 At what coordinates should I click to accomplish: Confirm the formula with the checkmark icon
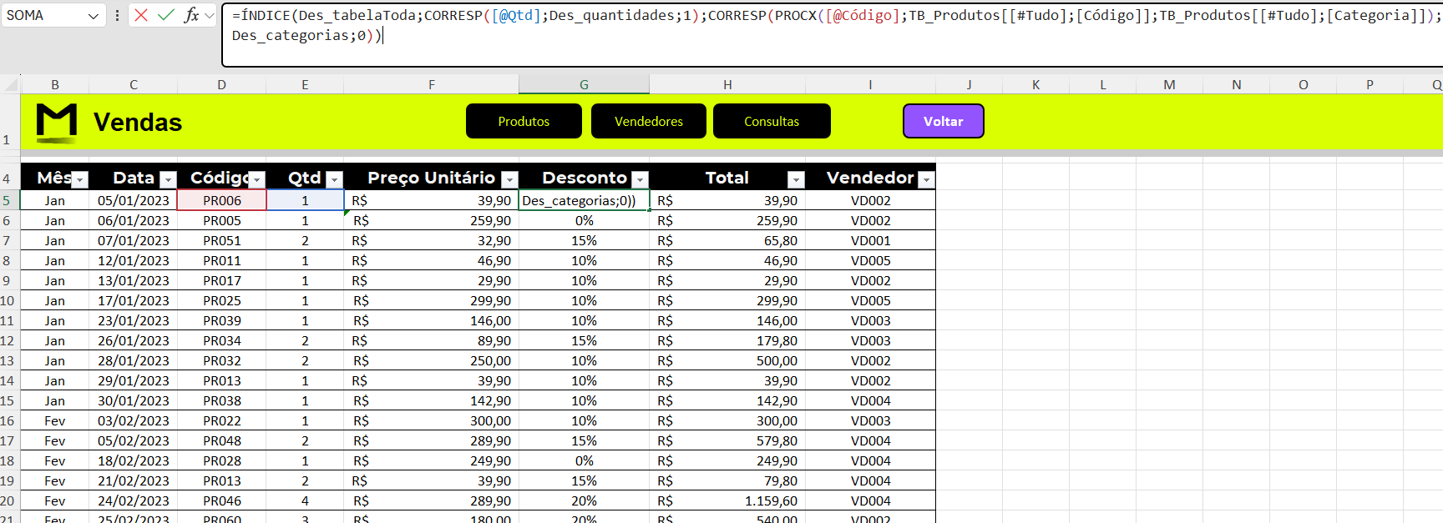pyautogui.click(x=166, y=15)
